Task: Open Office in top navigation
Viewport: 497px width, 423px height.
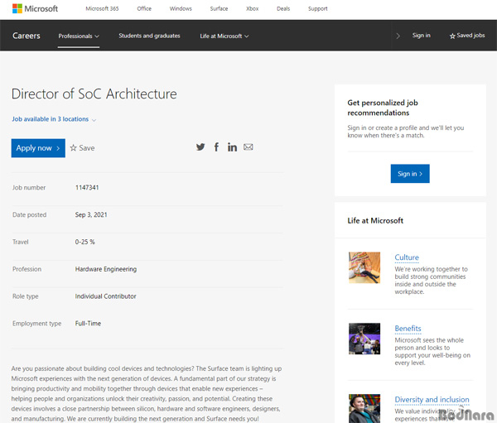Action: tap(144, 8)
